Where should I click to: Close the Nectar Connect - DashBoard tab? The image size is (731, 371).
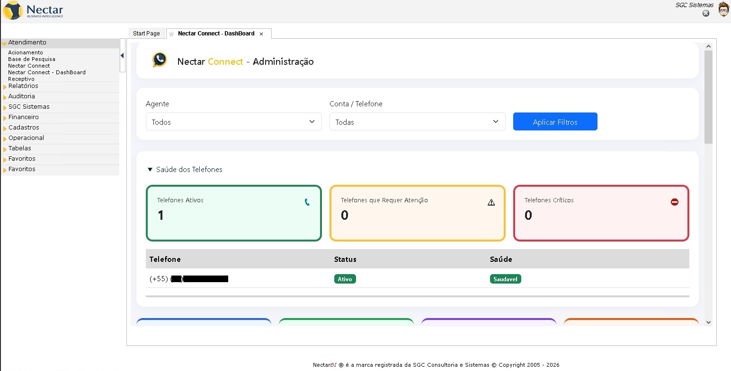coord(261,34)
